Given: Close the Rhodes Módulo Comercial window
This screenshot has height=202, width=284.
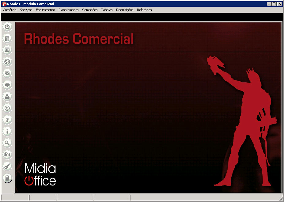Looking at the screenshot, I should pos(279,4).
